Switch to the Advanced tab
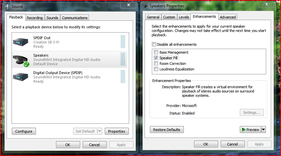Screen dimensions: 281x156 pyautogui.click(x=228, y=17)
